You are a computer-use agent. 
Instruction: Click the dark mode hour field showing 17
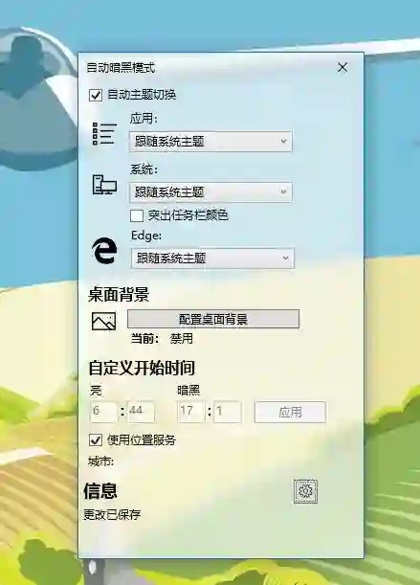pyautogui.click(x=191, y=412)
